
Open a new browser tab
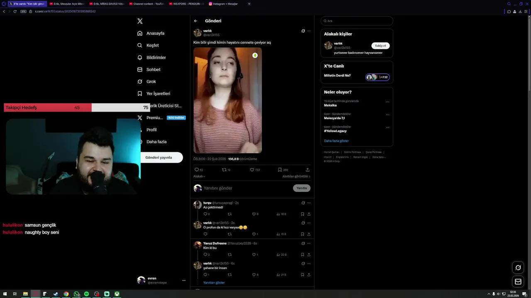click(x=249, y=4)
